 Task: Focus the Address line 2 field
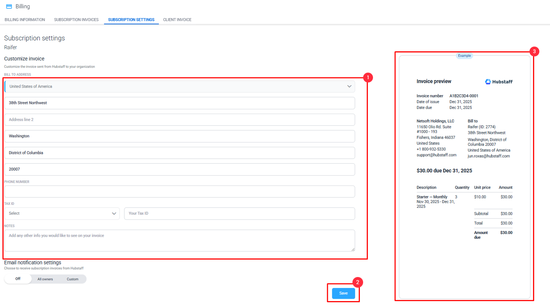[180, 120]
